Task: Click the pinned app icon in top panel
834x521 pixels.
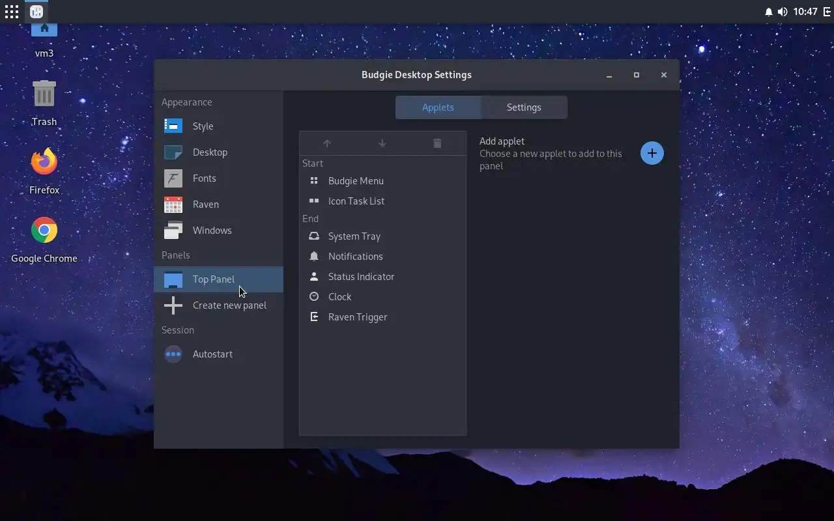Action: (x=36, y=12)
